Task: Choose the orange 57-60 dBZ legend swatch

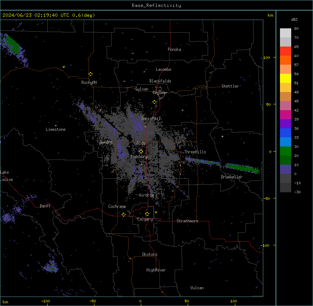Action: 285,60
